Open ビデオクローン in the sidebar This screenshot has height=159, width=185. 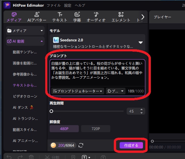coord(25,96)
